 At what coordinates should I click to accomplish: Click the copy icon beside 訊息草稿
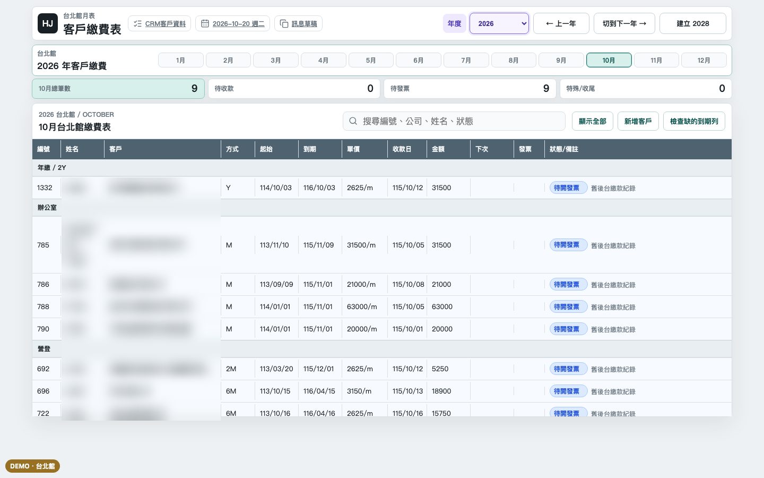coord(284,23)
